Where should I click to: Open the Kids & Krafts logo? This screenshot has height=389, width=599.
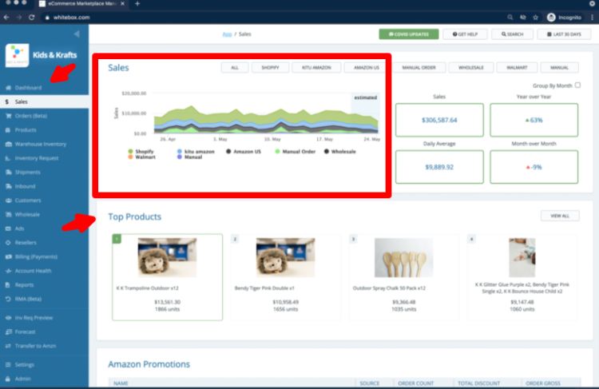(x=17, y=55)
